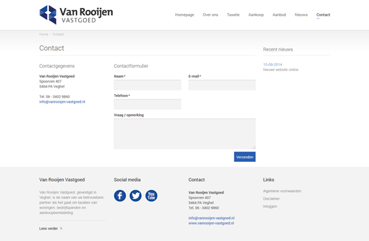Click into the Vraag / opmerking textarea
The image size is (369, 241).
point(184,134)
